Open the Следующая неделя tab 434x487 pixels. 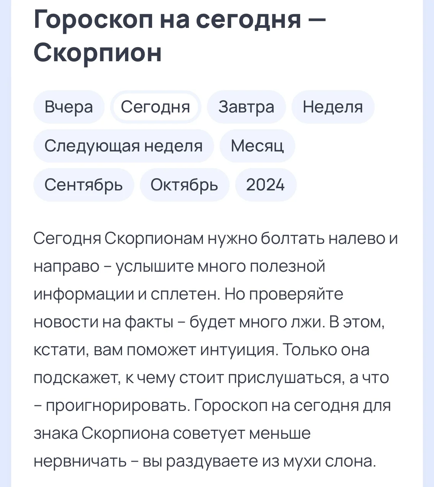tap(124, 146)
